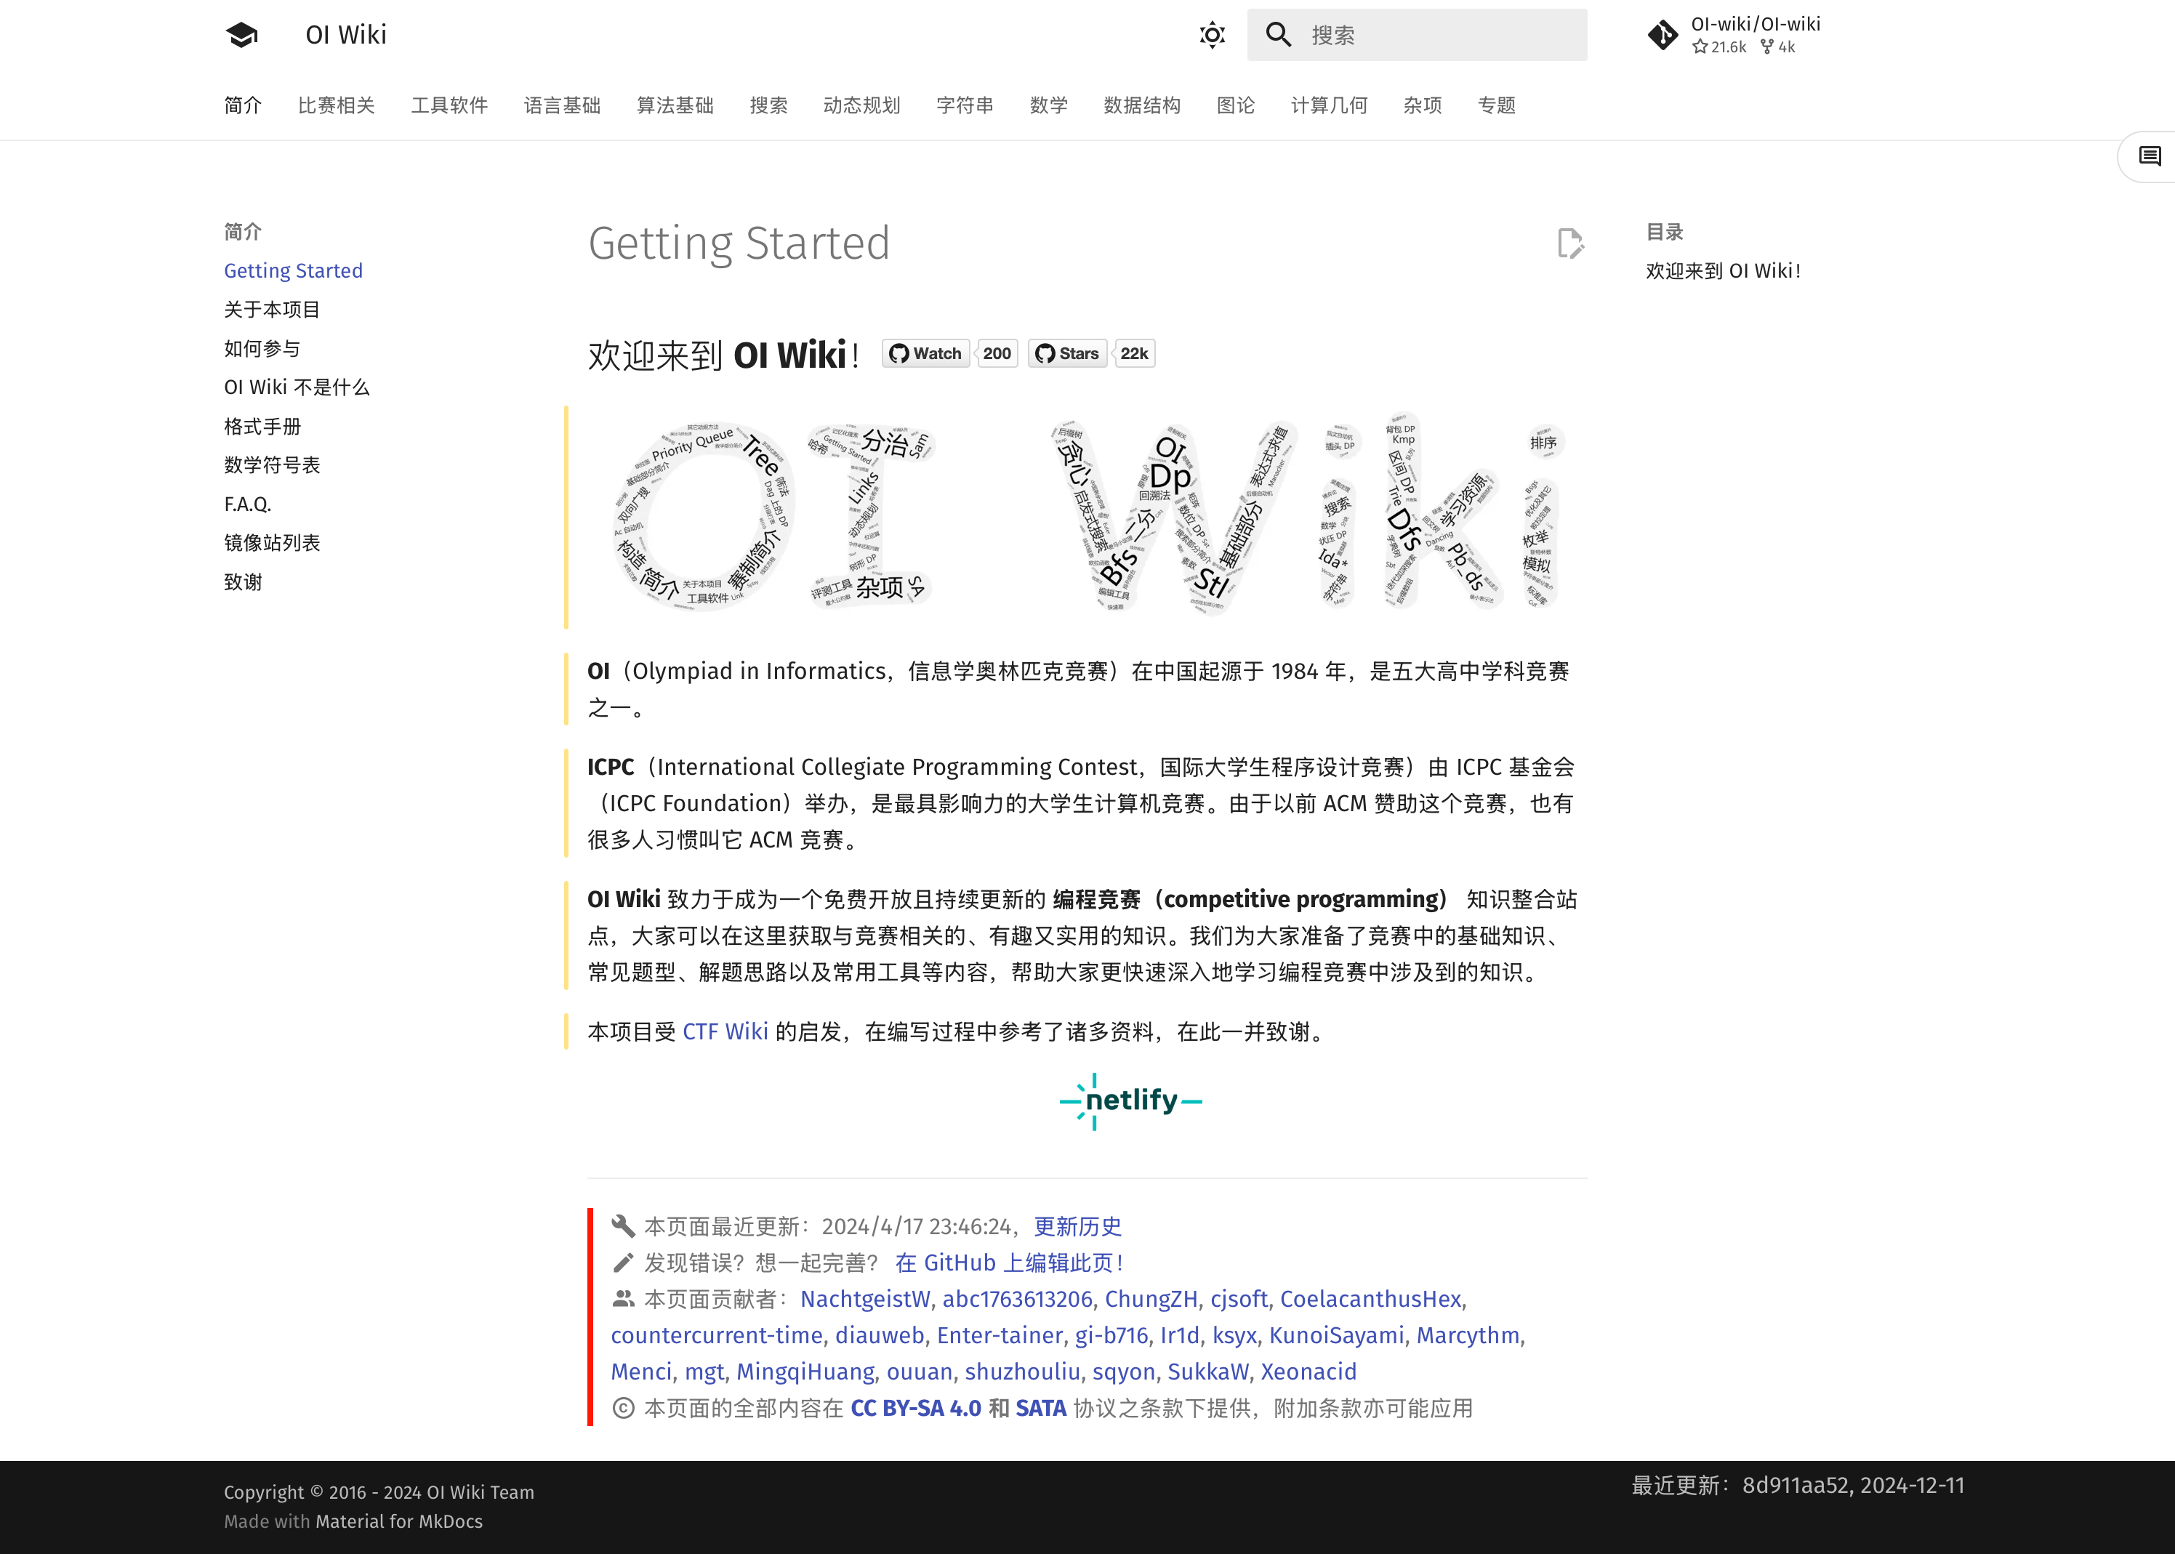Open the 杂项 tab
Viewport: 2175px width, 1554px height.
[x=1422, y=105]
